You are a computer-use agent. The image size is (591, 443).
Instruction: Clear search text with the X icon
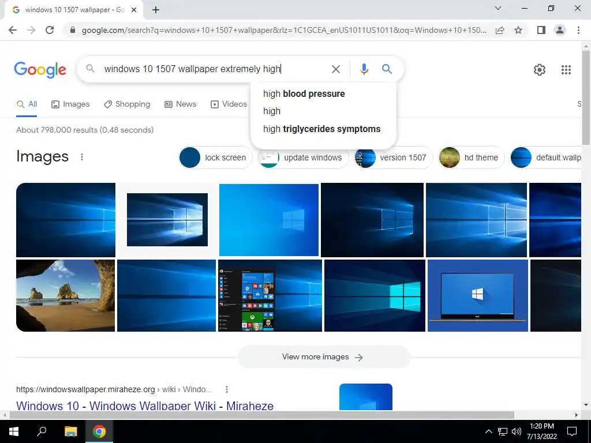click(x=335, y=69)
